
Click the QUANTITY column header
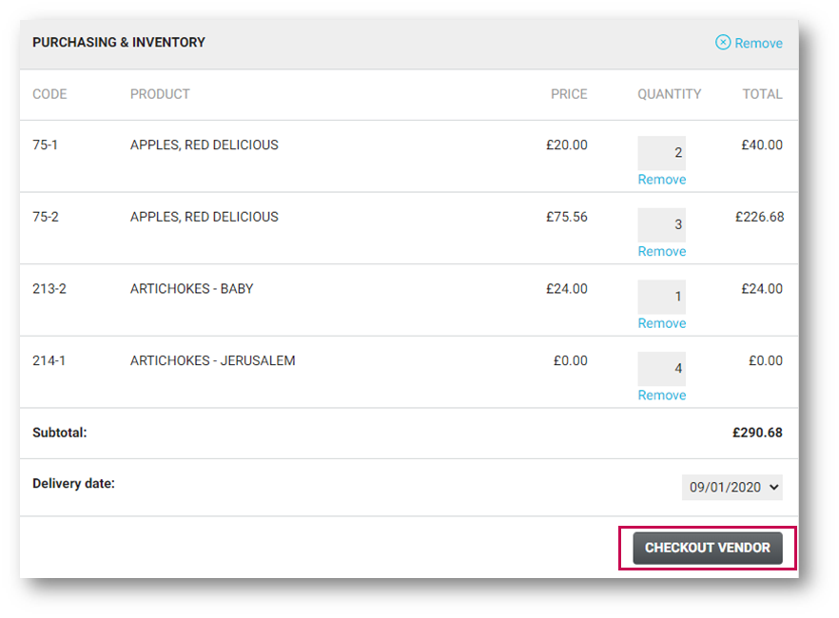coord(669,94)
